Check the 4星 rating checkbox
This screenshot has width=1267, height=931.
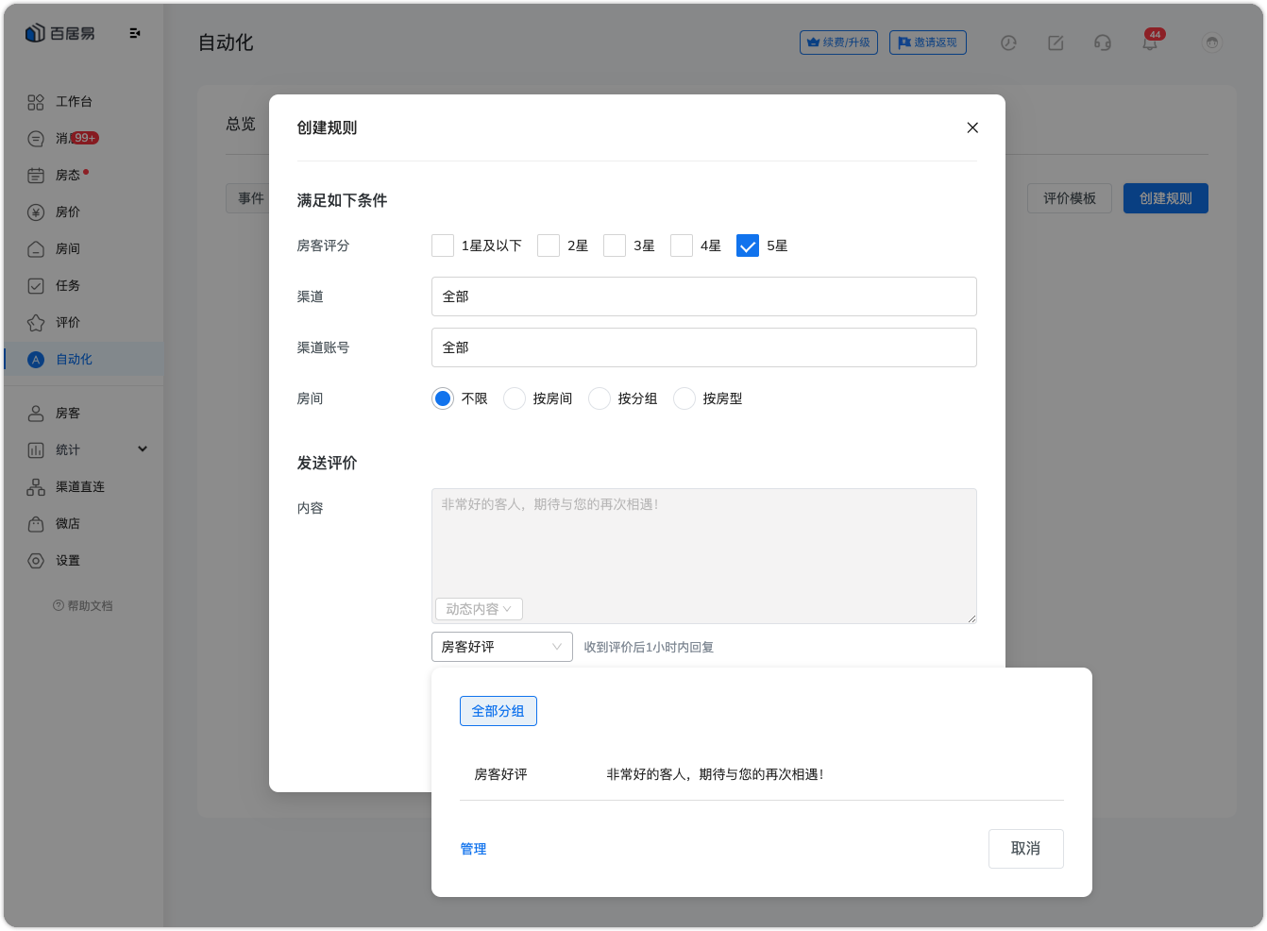tap(682, 245)
